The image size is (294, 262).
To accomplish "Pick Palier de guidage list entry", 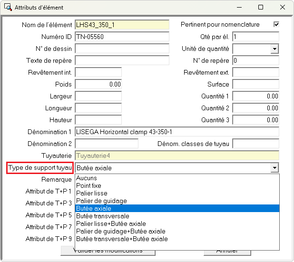I will [x=101, y=201].
